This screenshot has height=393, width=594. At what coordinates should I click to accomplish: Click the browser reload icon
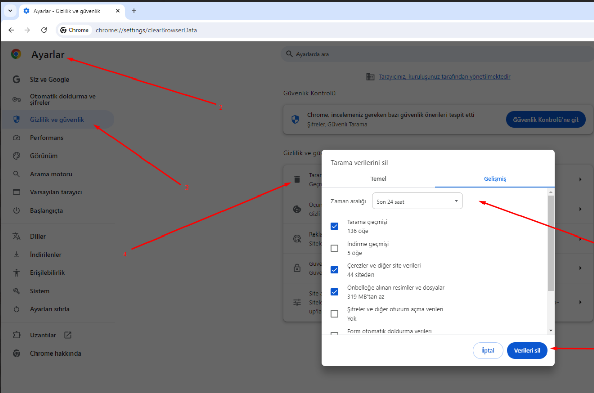point(44,30)
